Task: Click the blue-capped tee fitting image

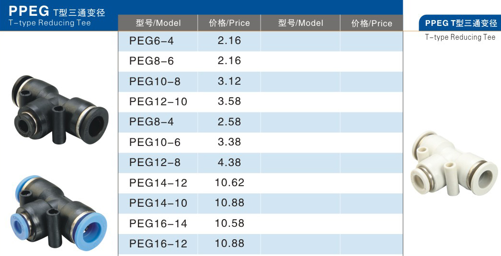Action: point(59,213)
